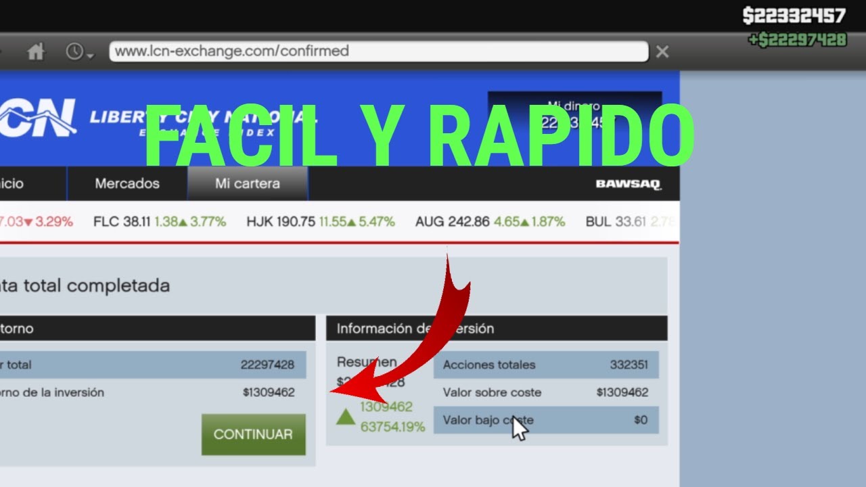Click FLC 38.11 ticker entry
Image resolution: width=866 pixels, height=487 pixels.
coord(160,221)
